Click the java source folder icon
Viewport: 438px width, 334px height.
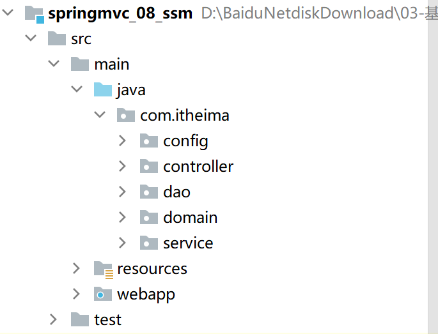coord(103,90)
